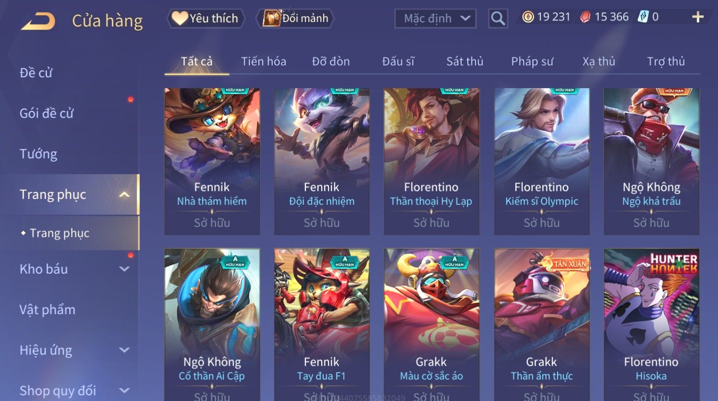Open Yêu thích favorites with heart icon
The height and width of the screenshot is (401, 718).
coord(205,18)
